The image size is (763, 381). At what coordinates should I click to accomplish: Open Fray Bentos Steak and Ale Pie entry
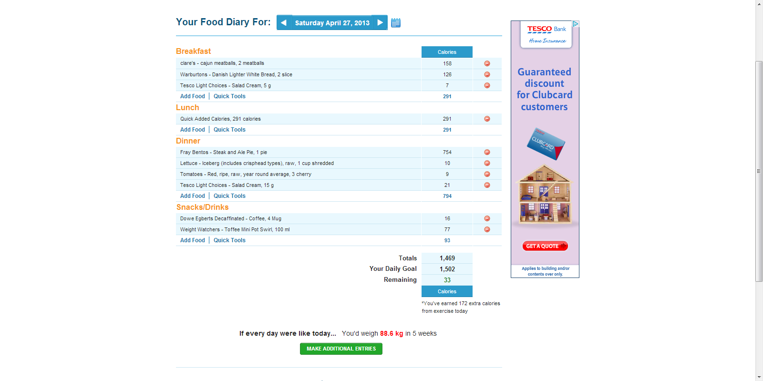[x=224, y=152]
